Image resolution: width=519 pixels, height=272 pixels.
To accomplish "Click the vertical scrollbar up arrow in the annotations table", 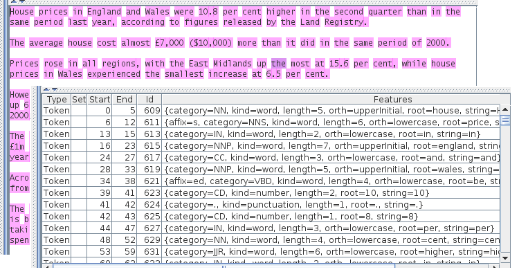I will pyautogui.click(x=505, y=109).
